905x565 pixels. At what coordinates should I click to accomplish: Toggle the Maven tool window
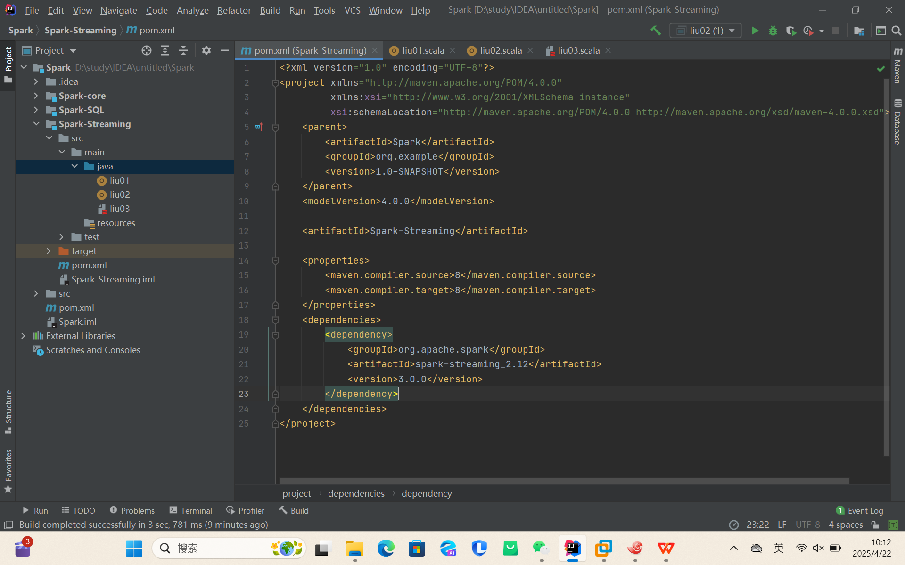pyautogui.click(x=897, y=66)
